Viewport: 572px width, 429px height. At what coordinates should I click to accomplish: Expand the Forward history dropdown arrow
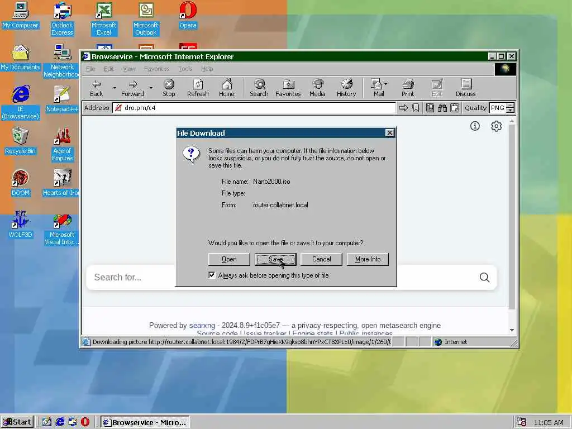coord(151,88)
